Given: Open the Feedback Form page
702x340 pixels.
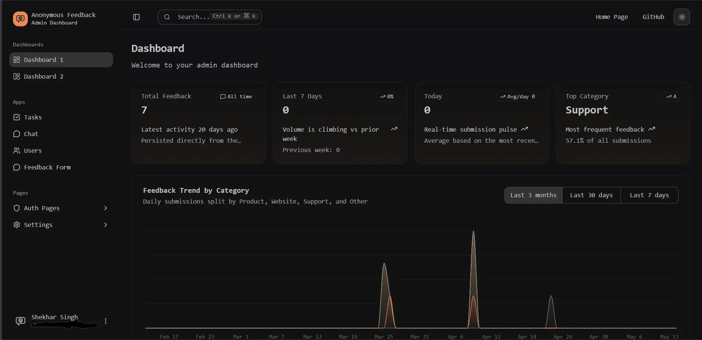Looking at the screenshot, I should coord(61,167).
